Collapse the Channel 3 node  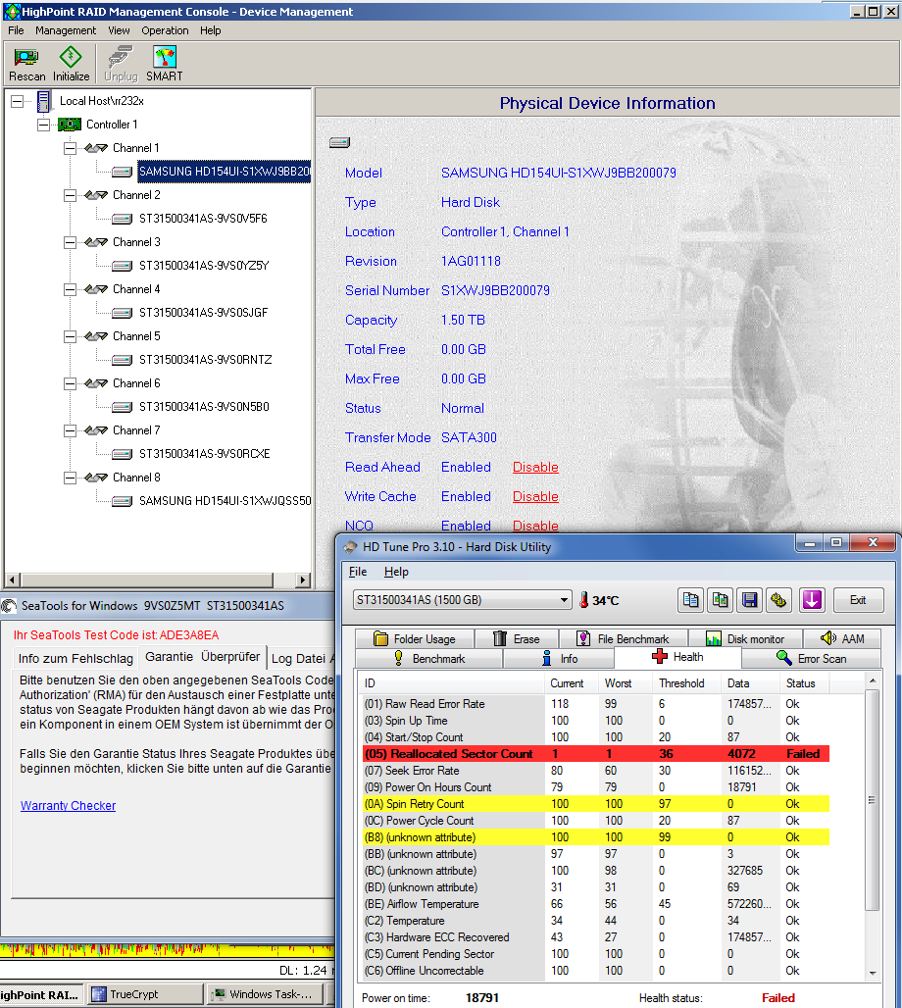(70, 242)
